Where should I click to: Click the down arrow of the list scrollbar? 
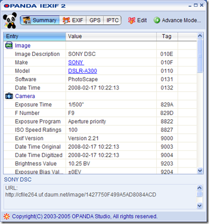pyautogui.click(x=200, y=171)
